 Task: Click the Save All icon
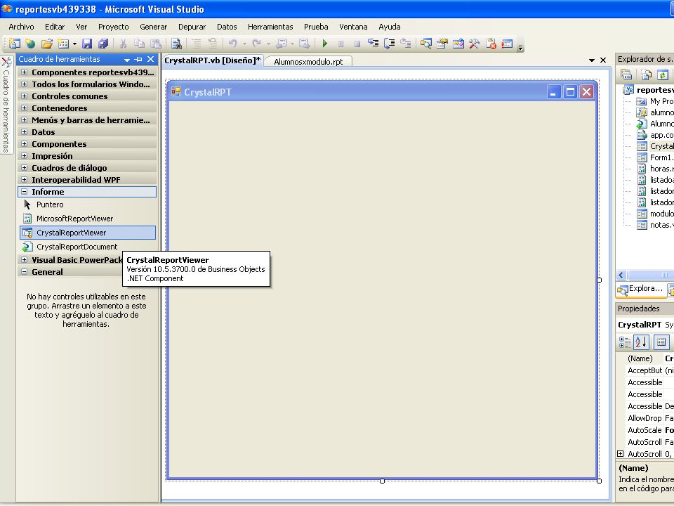[x=103, y=44]
